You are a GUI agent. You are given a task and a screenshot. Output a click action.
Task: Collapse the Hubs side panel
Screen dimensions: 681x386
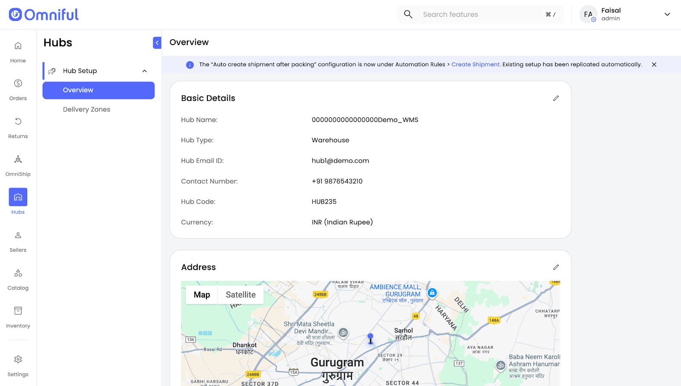[x=157, y=43]
